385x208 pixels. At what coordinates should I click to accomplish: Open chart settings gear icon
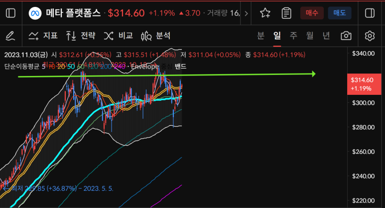point(370,36)
